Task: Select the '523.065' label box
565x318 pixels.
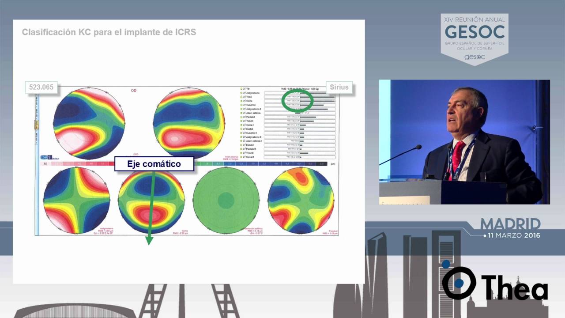Action: pyautogui.click(x=41, y=87)
